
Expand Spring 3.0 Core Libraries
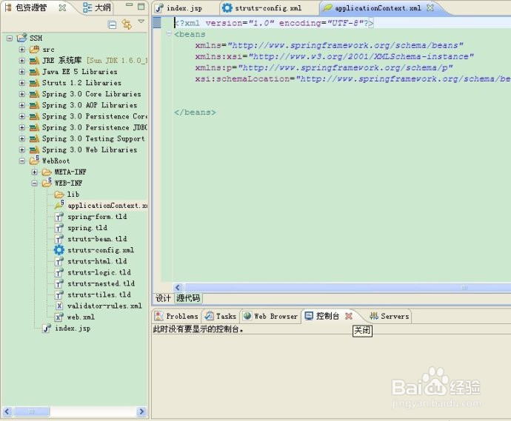point(21,94)
